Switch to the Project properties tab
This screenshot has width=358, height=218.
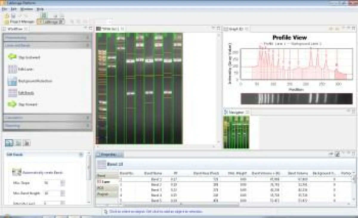pyautogui.click(x=107, y=194)
